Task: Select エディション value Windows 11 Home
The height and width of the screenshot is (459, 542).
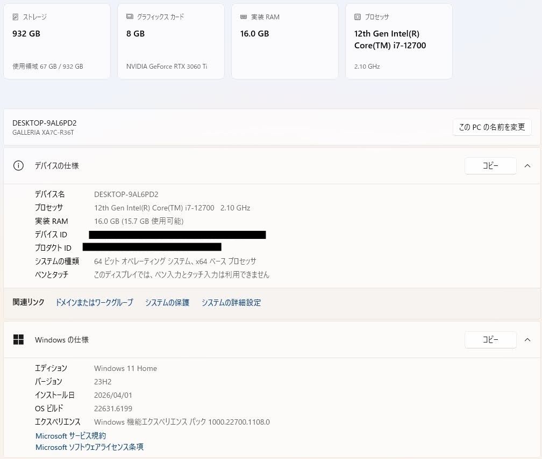Action: [125, 368]
